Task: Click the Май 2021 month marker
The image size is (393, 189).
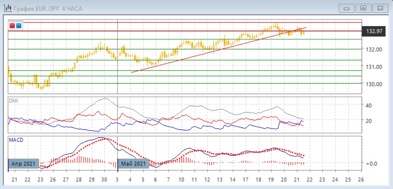Action: tap(133, 163)
